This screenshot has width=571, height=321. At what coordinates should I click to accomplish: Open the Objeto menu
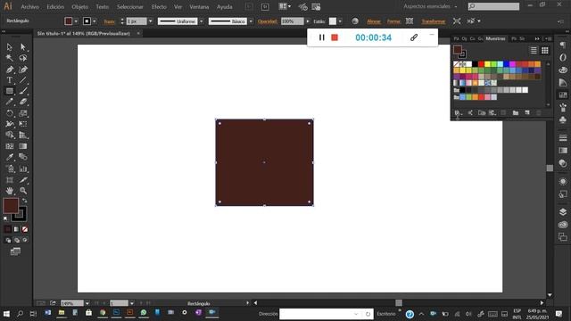coord(79,6)
